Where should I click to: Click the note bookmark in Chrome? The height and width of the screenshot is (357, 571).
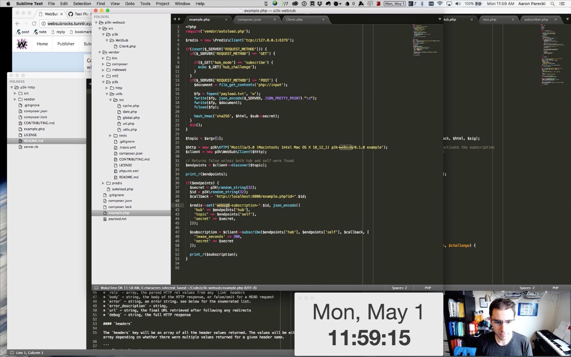(x=40, y=32)
